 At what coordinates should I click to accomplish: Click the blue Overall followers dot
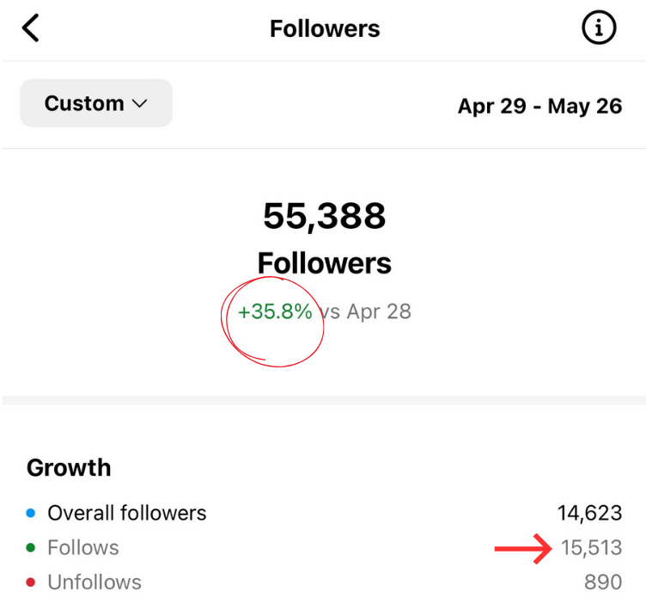coord(31,514)
